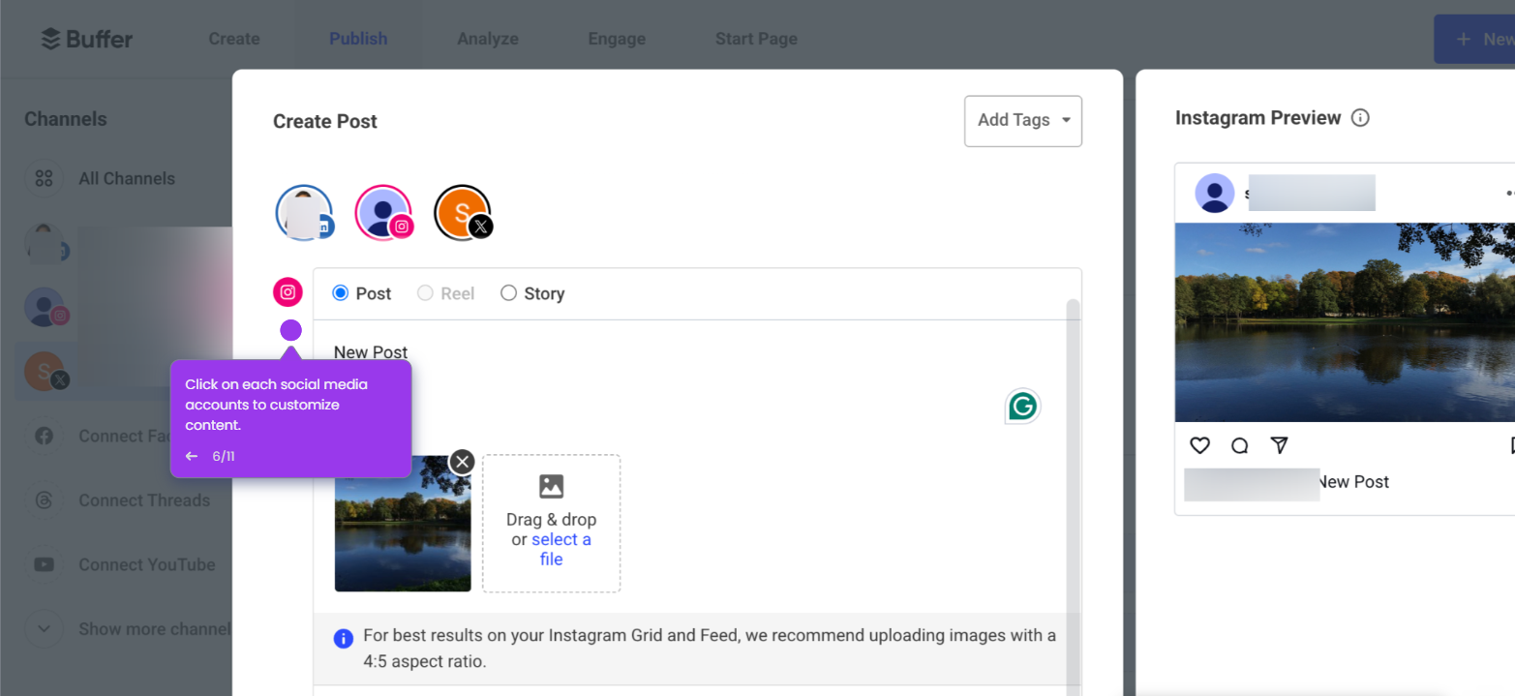This screenshot has height=696, width=1515.
Task: Click the share paper plane icon
Action: click(x=1279, y=445)
